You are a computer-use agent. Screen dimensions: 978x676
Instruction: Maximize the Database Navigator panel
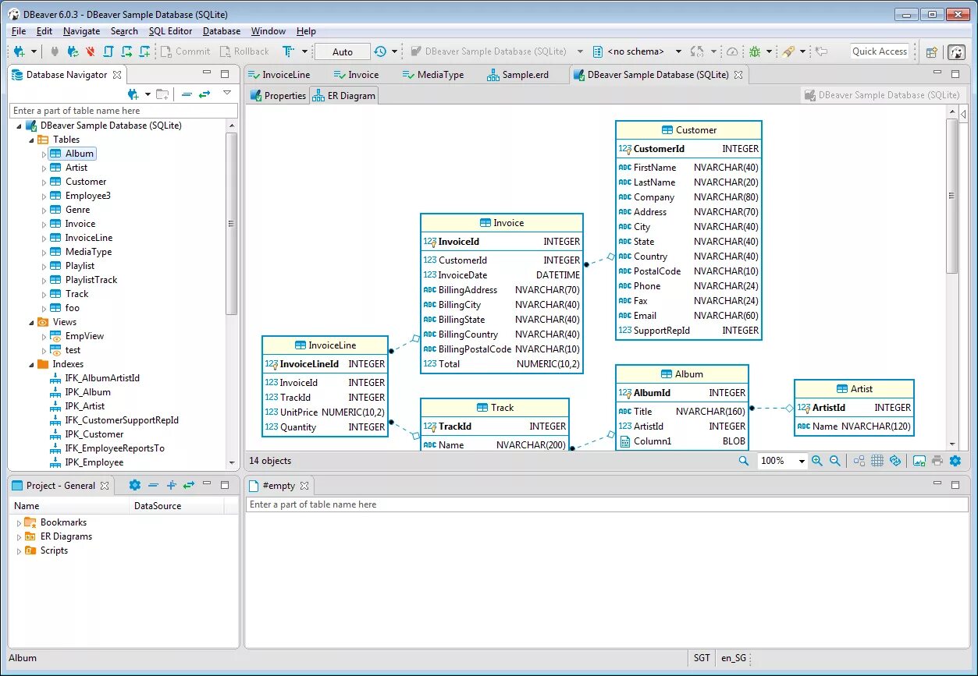[x=225, y=74]
